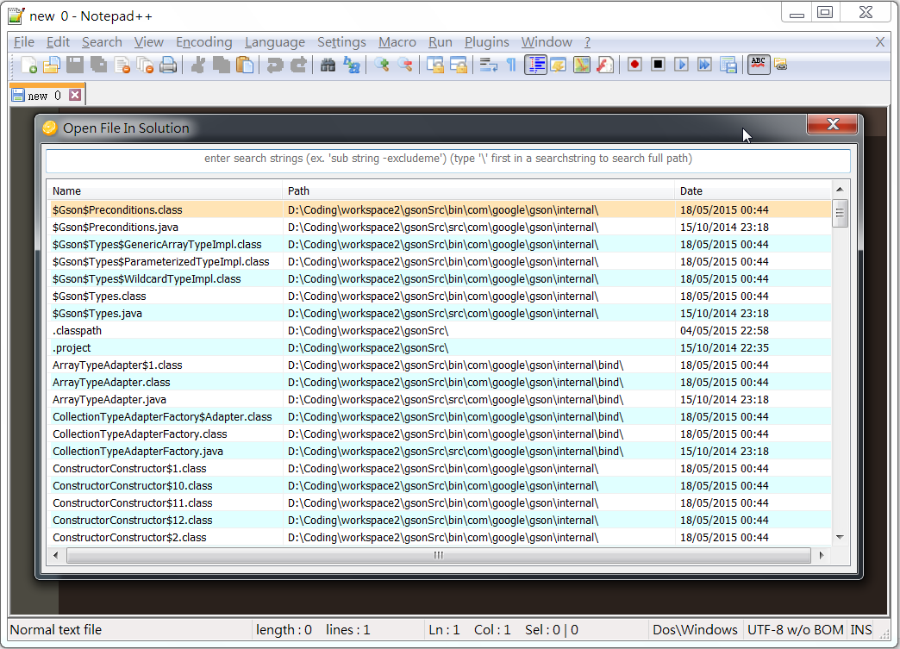
Task: Stop macro recording with black square icon
Action: (x=658, y=65)
